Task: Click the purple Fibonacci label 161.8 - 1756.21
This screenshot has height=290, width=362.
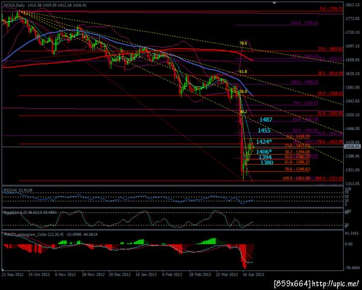Action: point(305,23)
